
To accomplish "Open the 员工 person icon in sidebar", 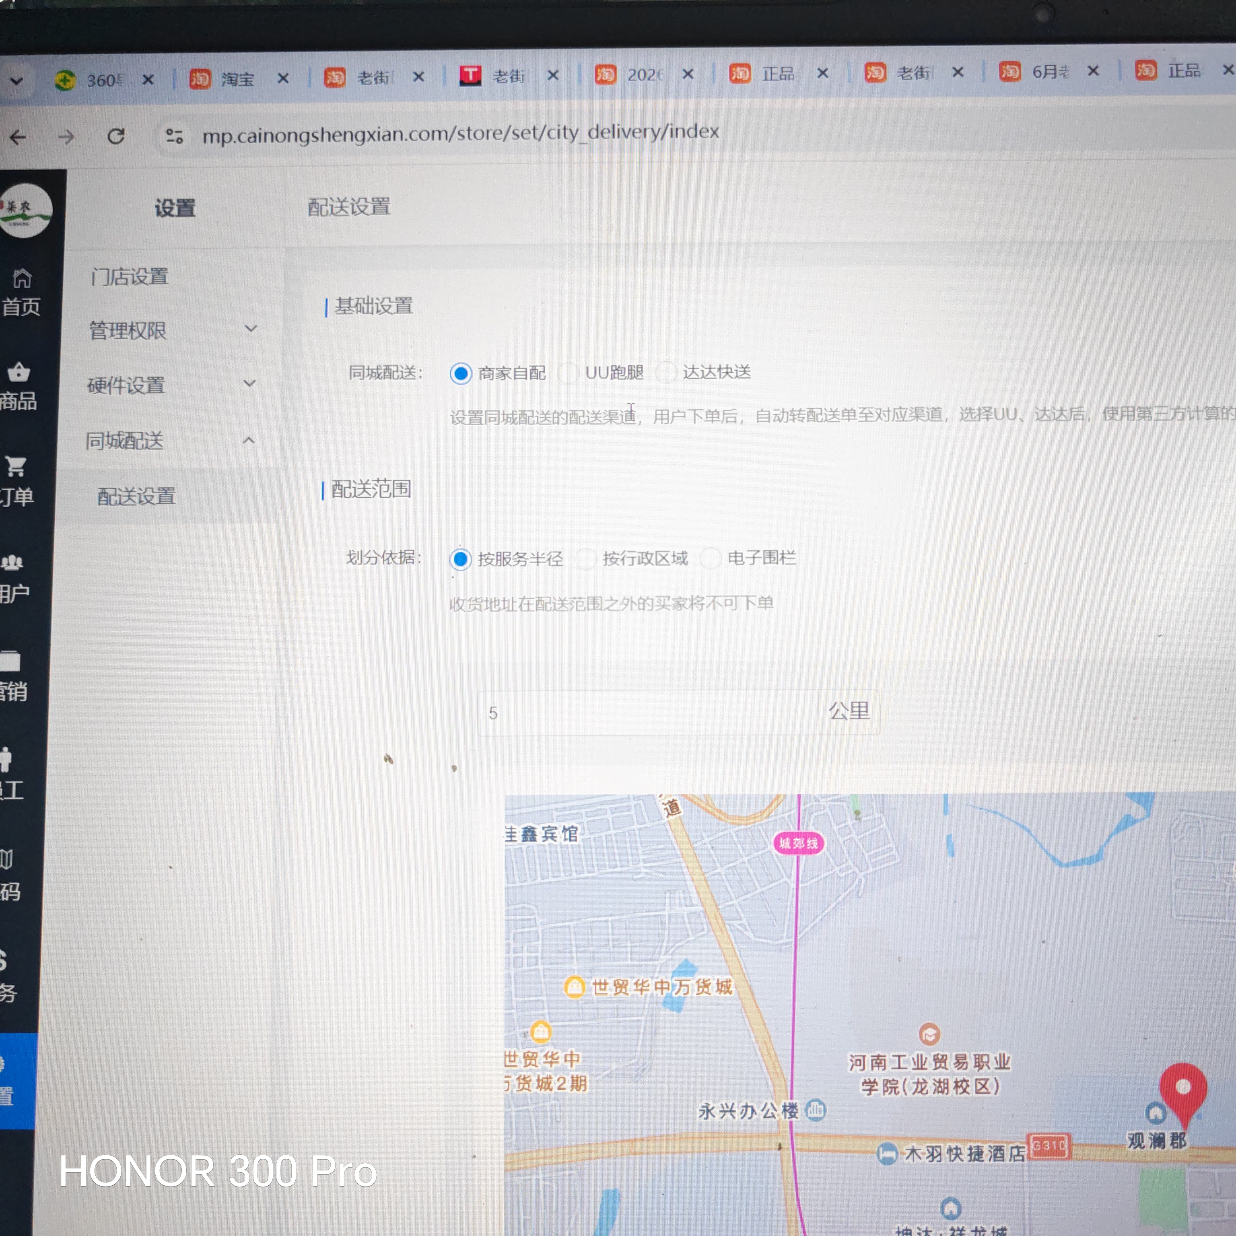I will point(6,759).
